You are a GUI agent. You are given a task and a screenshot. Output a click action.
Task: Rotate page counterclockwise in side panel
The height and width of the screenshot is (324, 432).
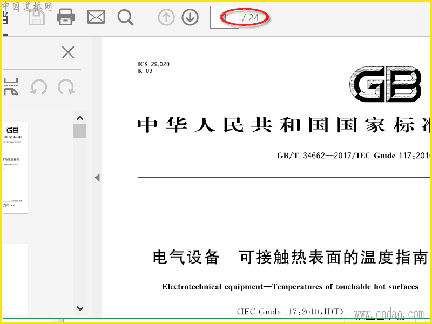click(38, 87)
